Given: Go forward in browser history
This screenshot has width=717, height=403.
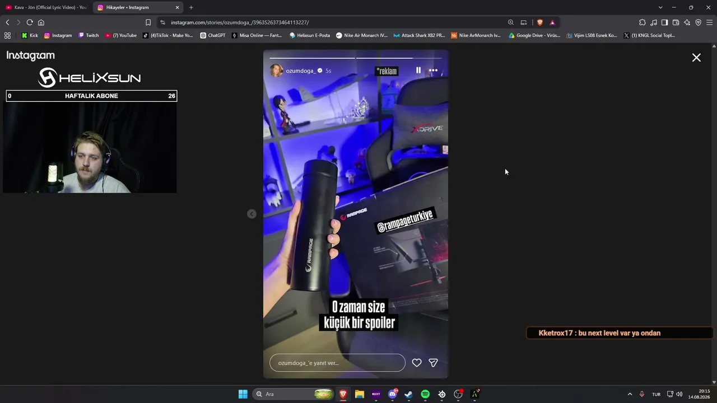Looking at the screenshot, I should (x=18, y=22).
